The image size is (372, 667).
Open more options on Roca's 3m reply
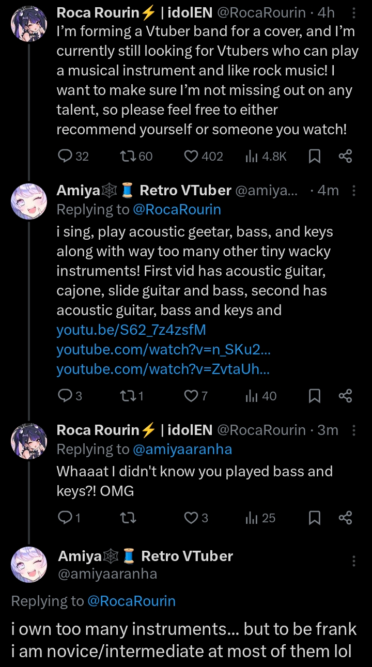[x=354, y=430]
